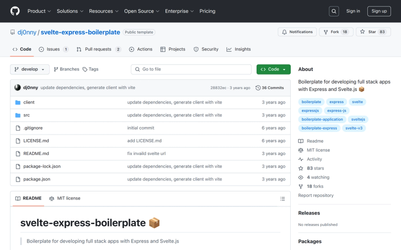The width and height of the screenshot is (401, 250).
Task: Open 'initial commit' commit message
Action: pos(141,128)
